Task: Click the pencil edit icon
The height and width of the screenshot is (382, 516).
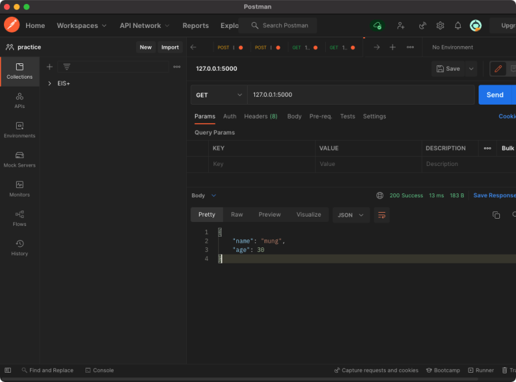Action: pyautogui.click(x=498, y=69)
